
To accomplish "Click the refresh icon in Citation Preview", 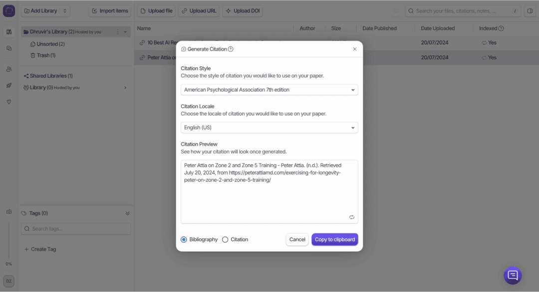I will click(x=352, y=217).
